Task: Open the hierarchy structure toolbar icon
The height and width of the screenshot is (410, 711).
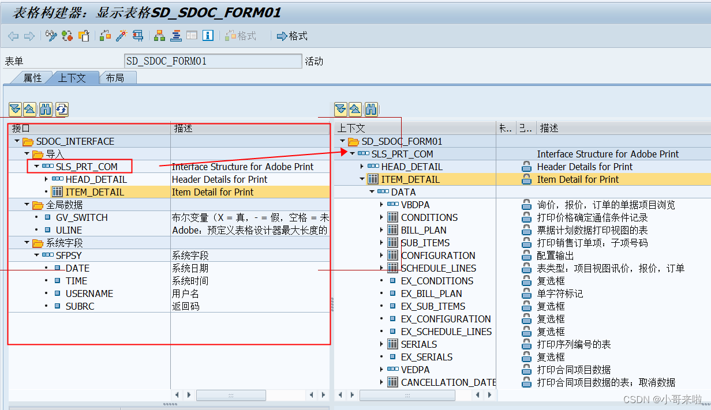Action: (160, 36)
